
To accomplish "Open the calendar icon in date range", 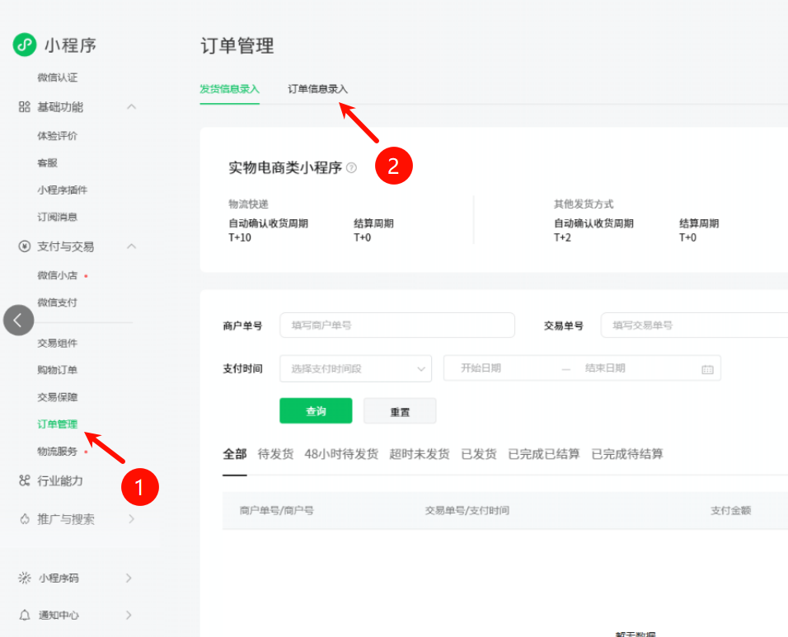I will pyautogui.click(x=707, y=369).
